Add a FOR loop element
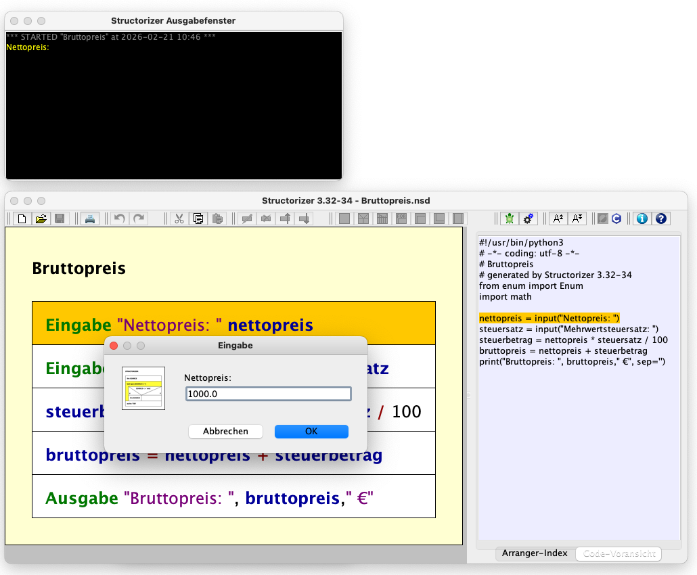 [401, 218]
